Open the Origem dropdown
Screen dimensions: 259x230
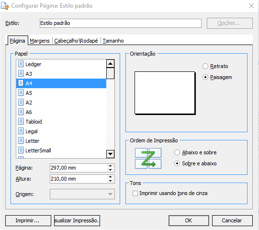point(82,194)
